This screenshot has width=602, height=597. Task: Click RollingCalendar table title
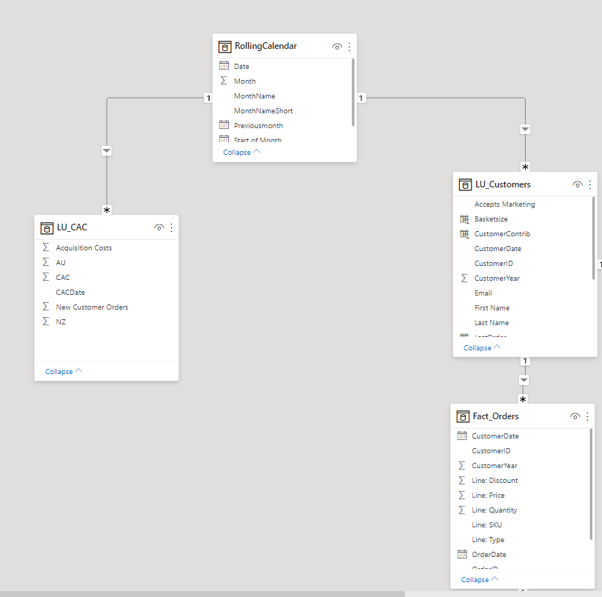[x=266, y=46]
